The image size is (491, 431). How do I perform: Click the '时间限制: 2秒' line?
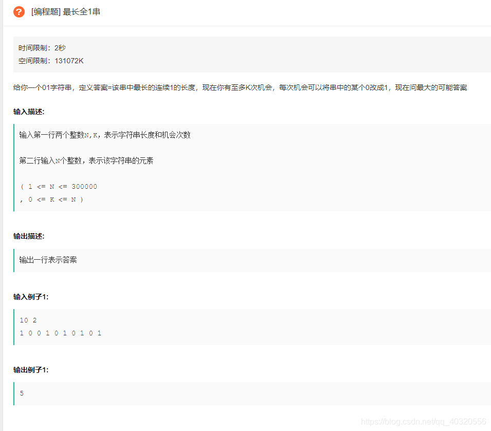(x=42, y=48)
